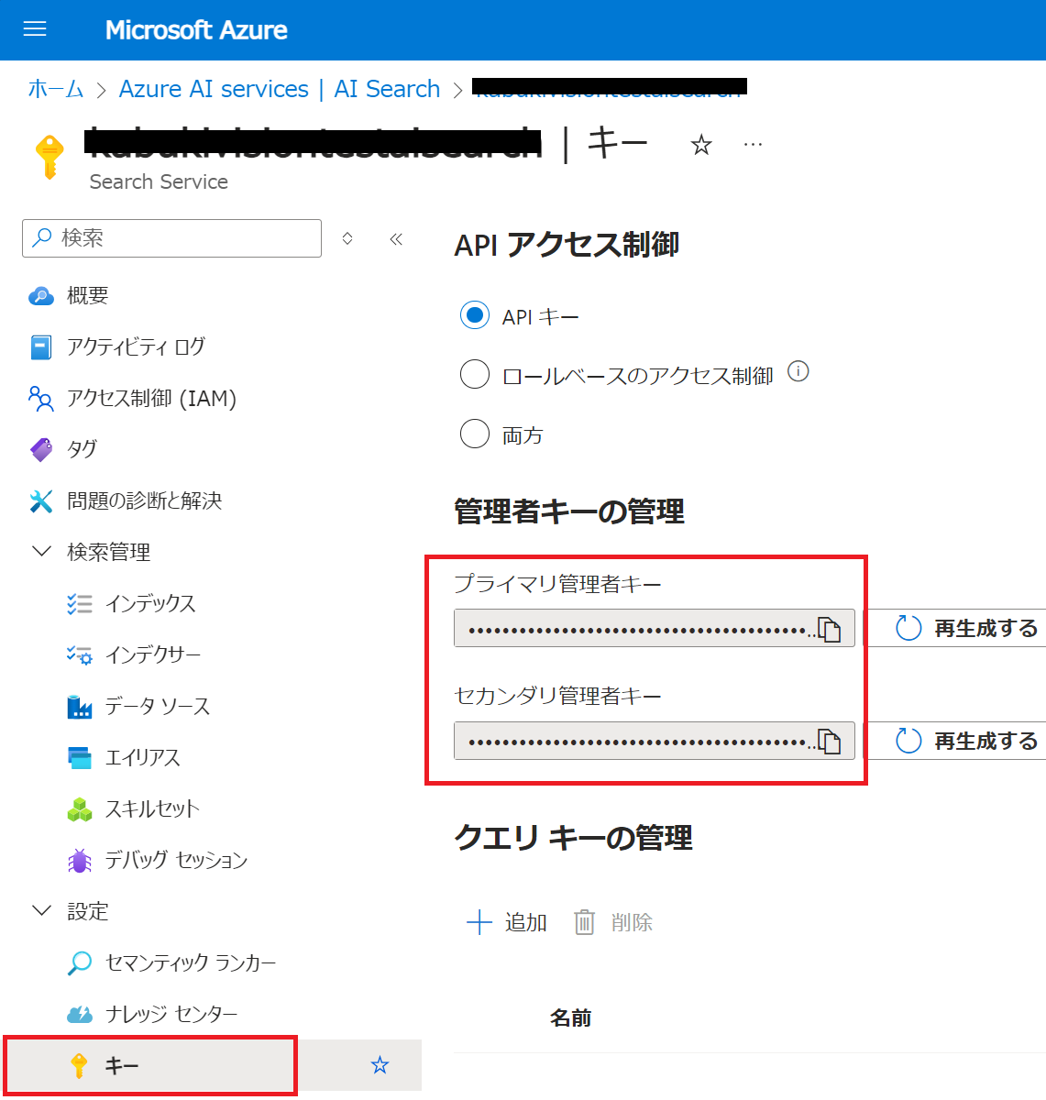Viewport: 1046px width, 1100px height.
Task: Open エイリアス
Action: pos(142,757)
